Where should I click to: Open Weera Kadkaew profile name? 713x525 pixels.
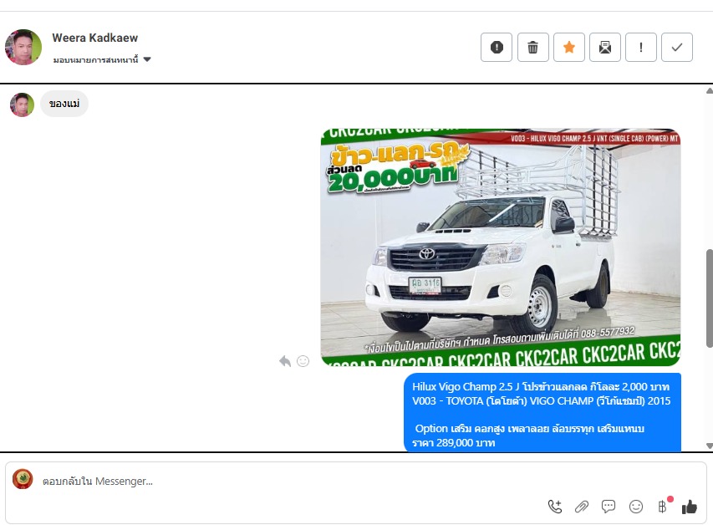coord(94,38)
